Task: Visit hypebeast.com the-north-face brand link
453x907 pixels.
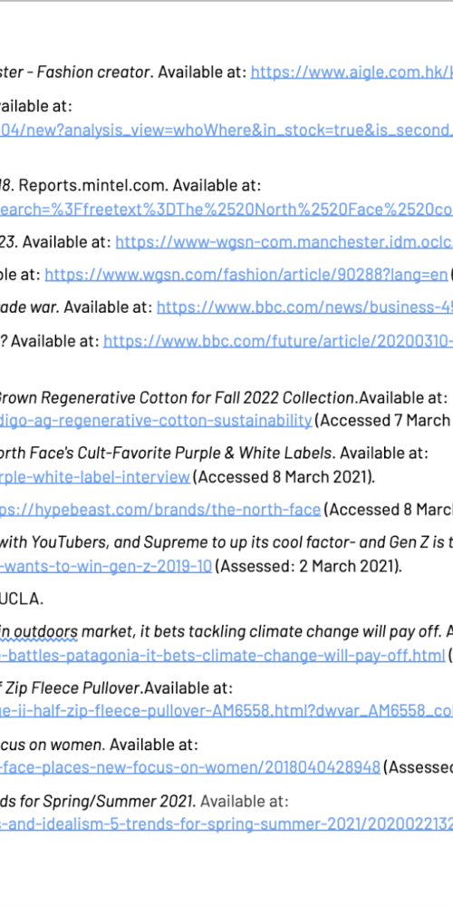Action: (160, 509)
